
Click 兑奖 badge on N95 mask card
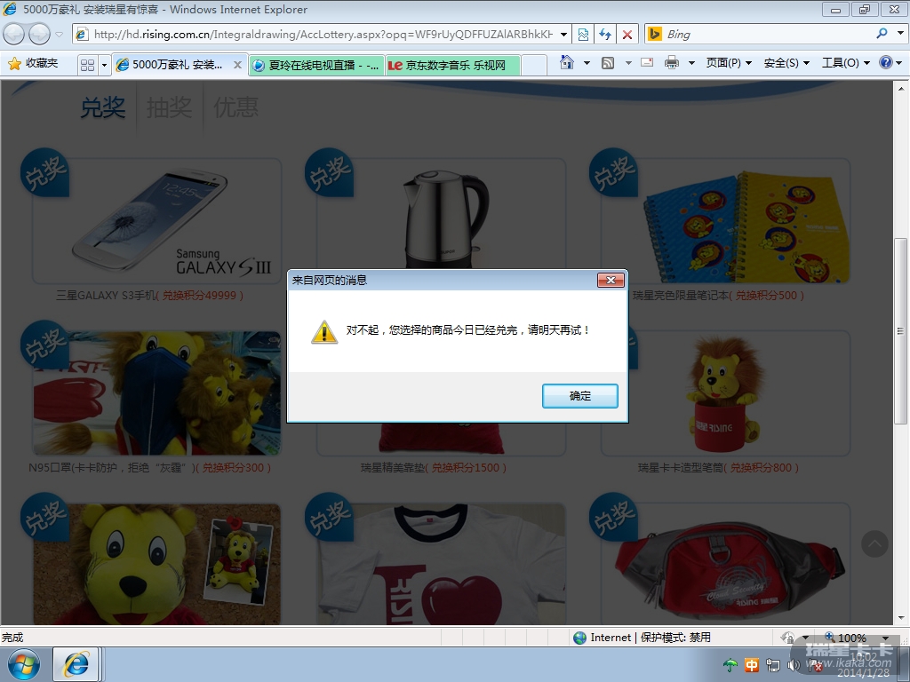(44, 345)
